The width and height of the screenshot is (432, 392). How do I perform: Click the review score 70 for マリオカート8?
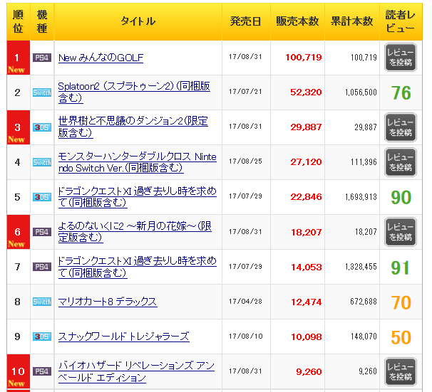pyautogui.click(x=401, y=302)
